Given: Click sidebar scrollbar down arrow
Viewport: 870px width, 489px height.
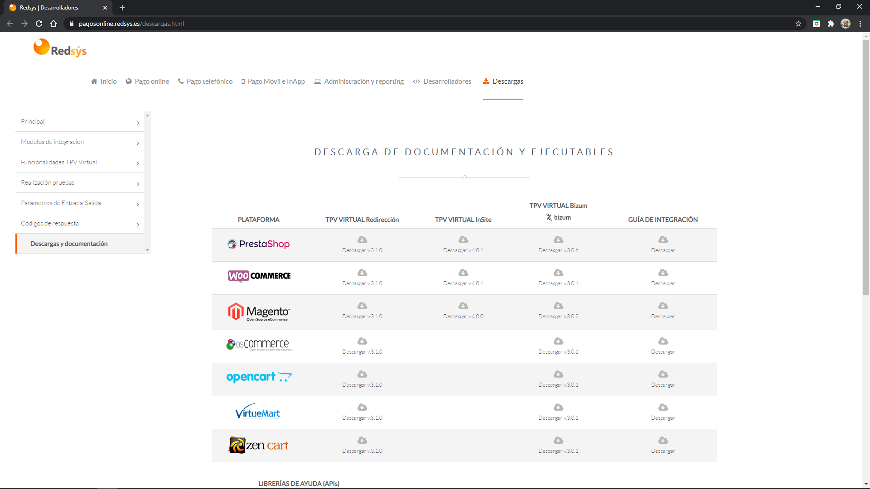Looking at the screenshot, I should [x=147, y=250].
